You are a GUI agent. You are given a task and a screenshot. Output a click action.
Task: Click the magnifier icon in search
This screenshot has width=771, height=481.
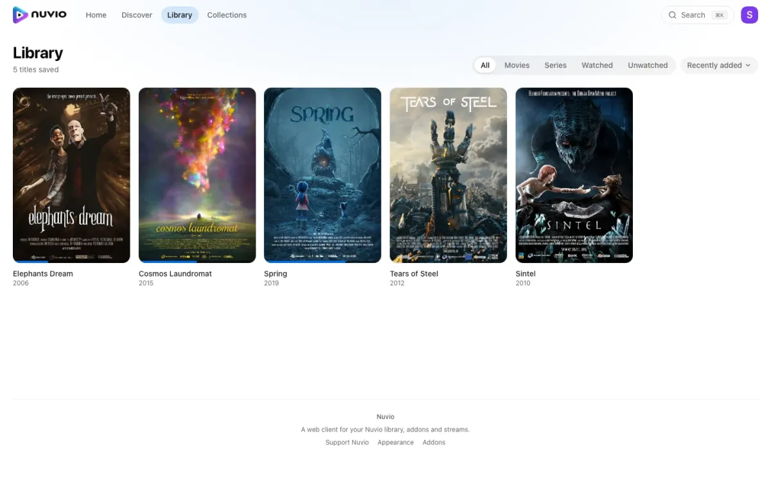673,15
